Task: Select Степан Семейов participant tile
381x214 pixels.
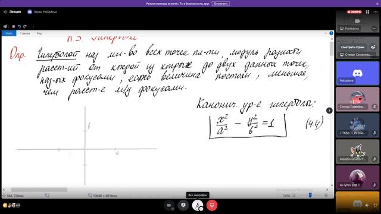Action: tap(357, 99)
